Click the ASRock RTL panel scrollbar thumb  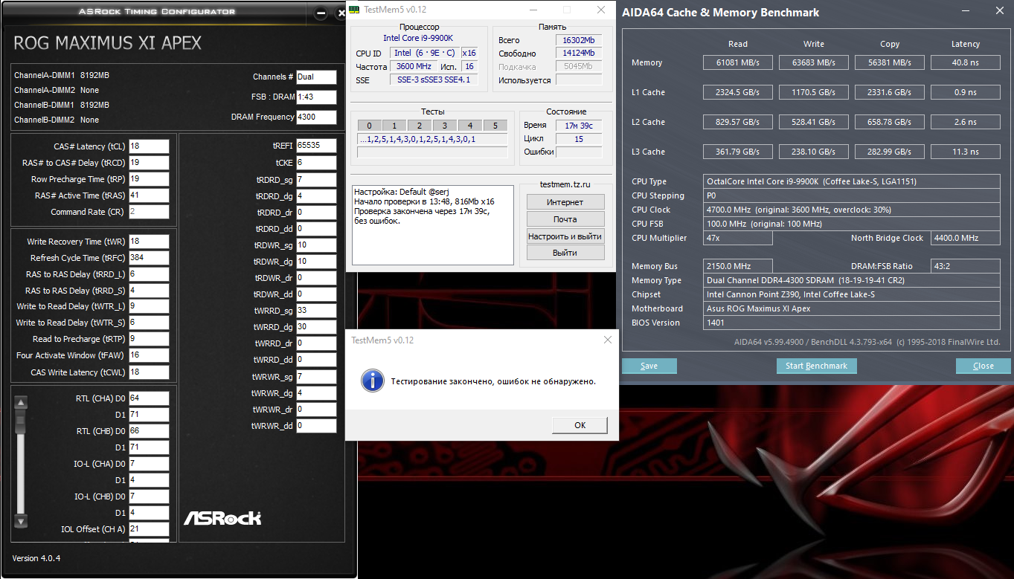[21, 421]
